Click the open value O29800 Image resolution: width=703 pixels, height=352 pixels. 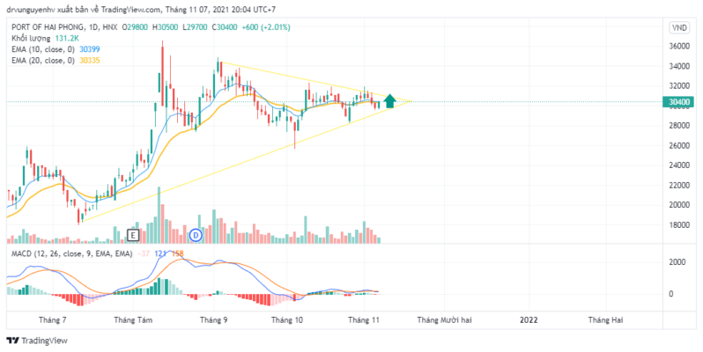pos(135,27)
